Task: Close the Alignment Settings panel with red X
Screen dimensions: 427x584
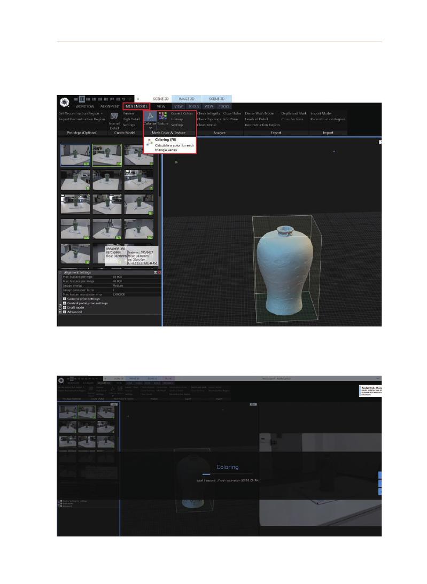Action: click(159, 272)
